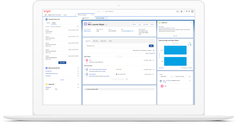Click the Recap your call input field

point(117,46)
